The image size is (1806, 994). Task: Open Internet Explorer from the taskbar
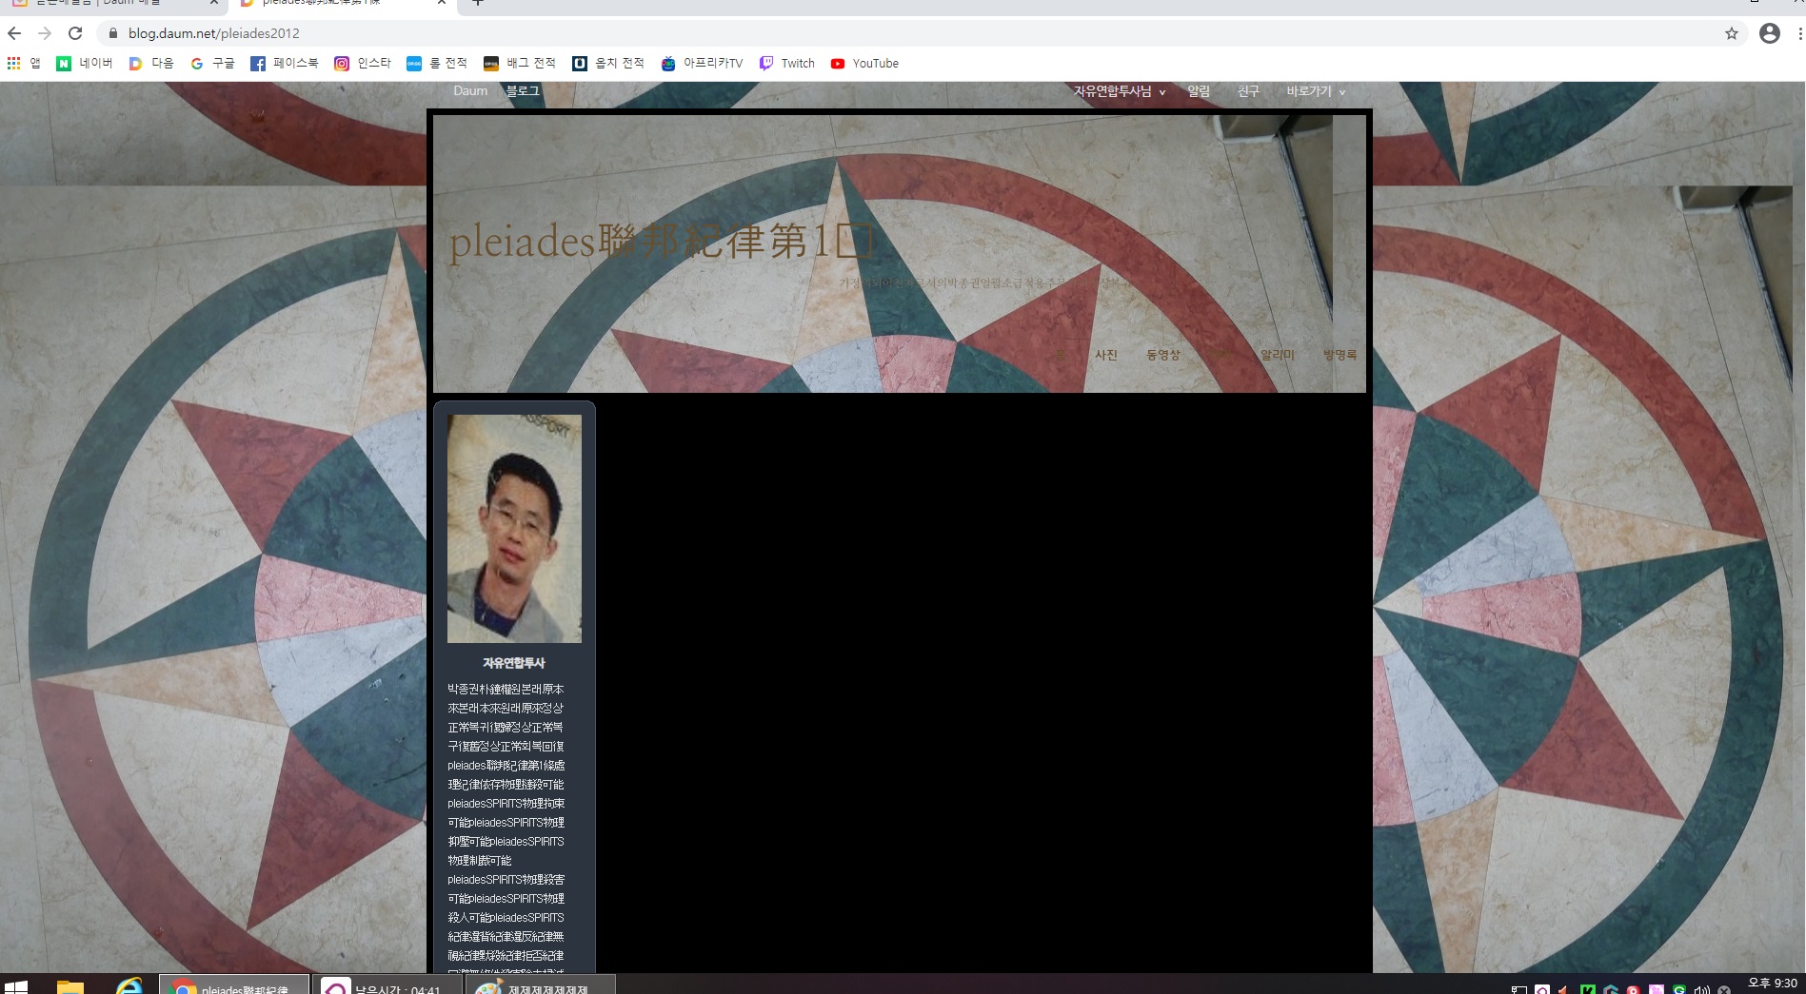click(x=129, y=986)
